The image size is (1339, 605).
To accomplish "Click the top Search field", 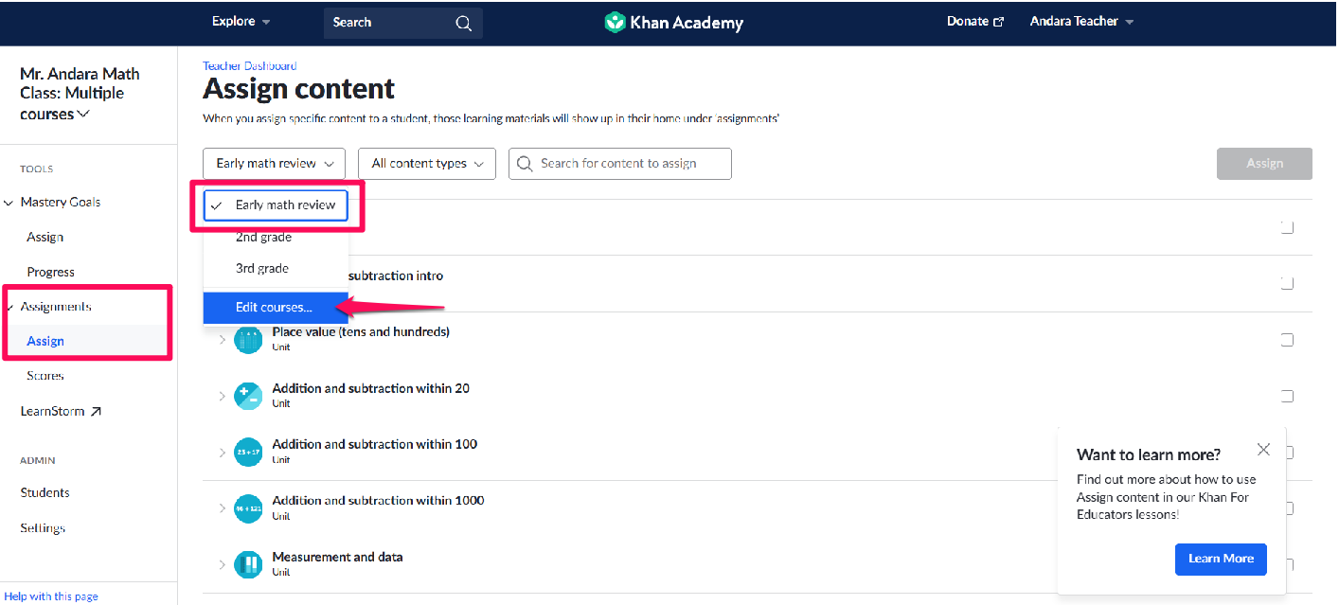I will coord(402,23).
